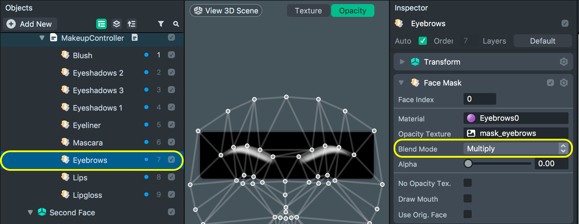Click the filter funnel icon in Objects
Viewport: 579px width, 224px height.
161,24
